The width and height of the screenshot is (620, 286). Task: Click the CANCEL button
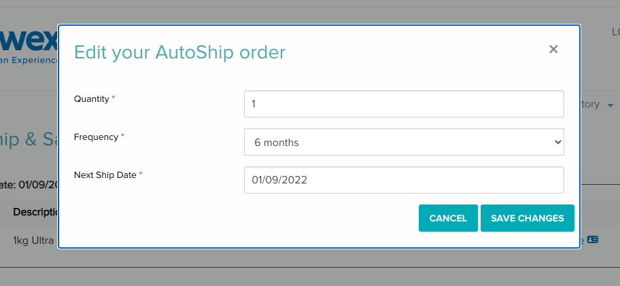[x=448, y=218]
